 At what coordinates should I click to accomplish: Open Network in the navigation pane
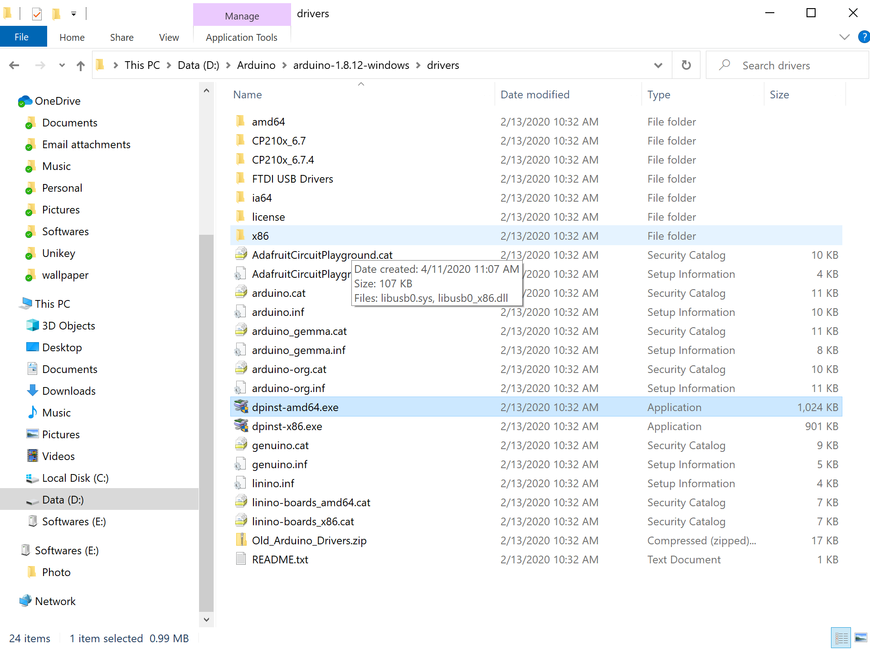[x=55, y=601]
